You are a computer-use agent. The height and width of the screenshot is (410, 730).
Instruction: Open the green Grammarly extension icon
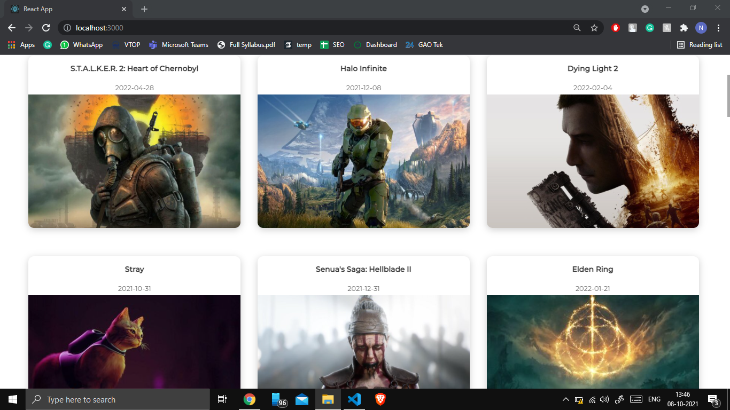coord(650,28)
